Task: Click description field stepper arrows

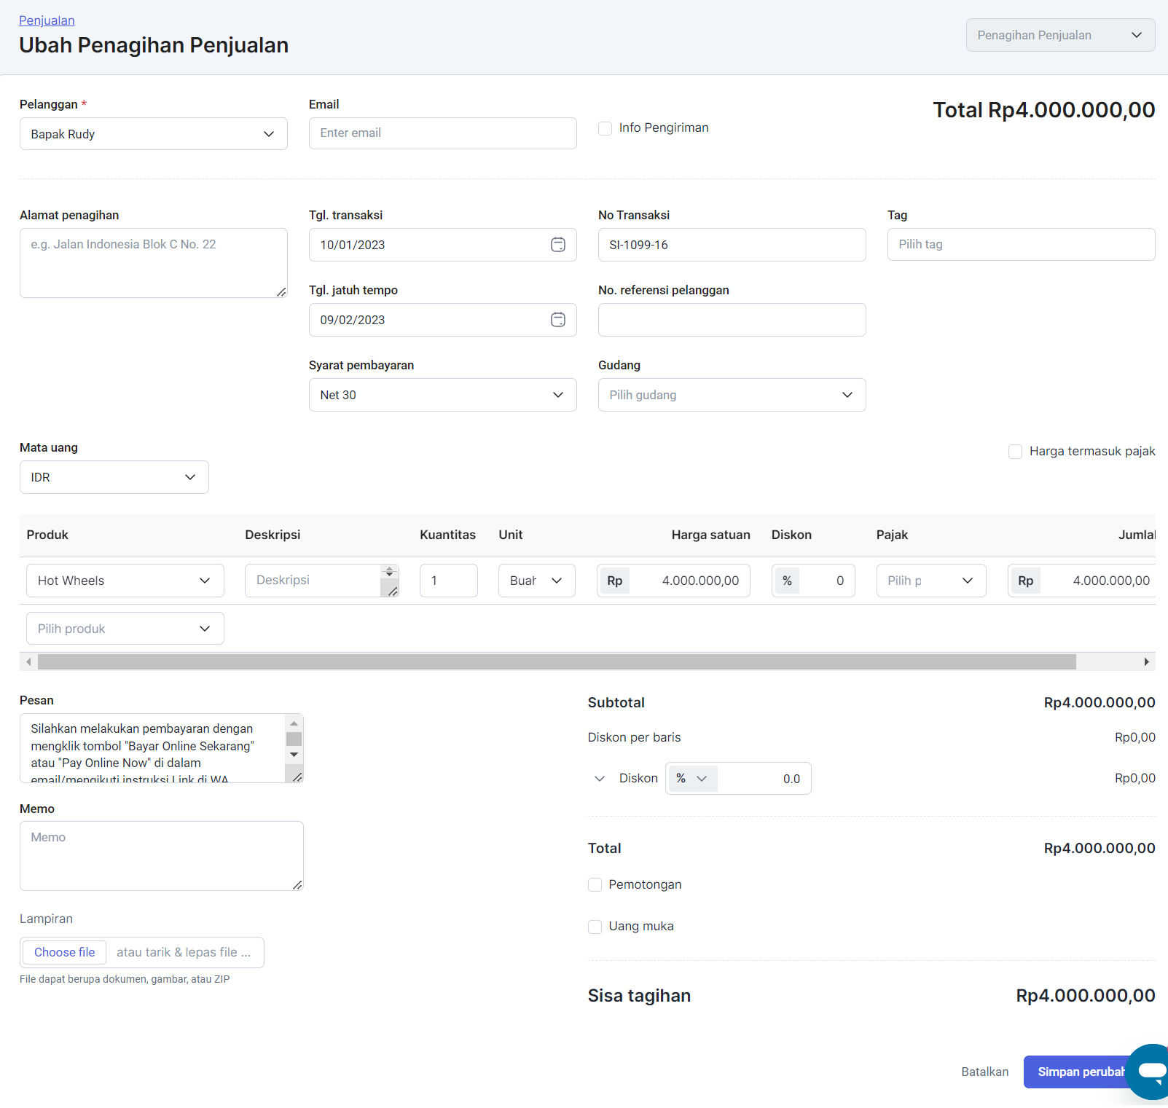Action: [389, 572]
